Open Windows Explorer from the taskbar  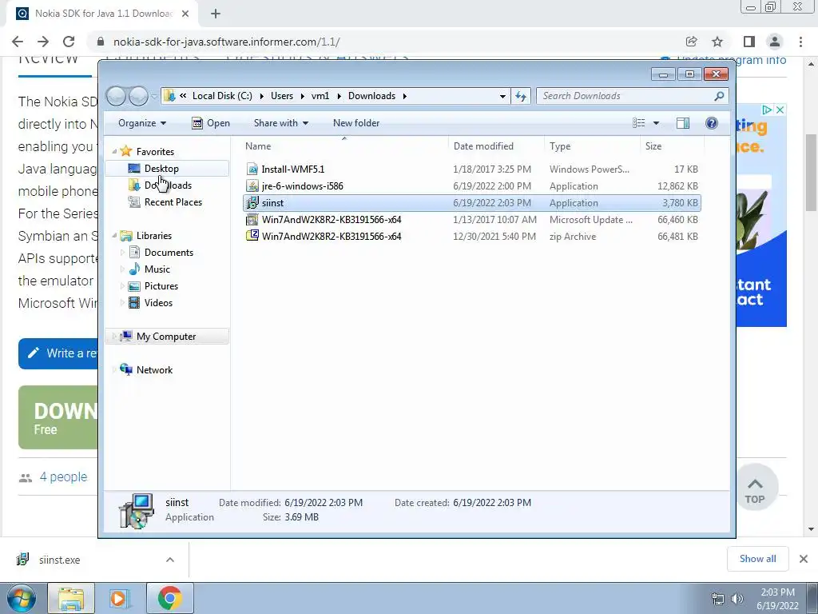pos(71,598)
